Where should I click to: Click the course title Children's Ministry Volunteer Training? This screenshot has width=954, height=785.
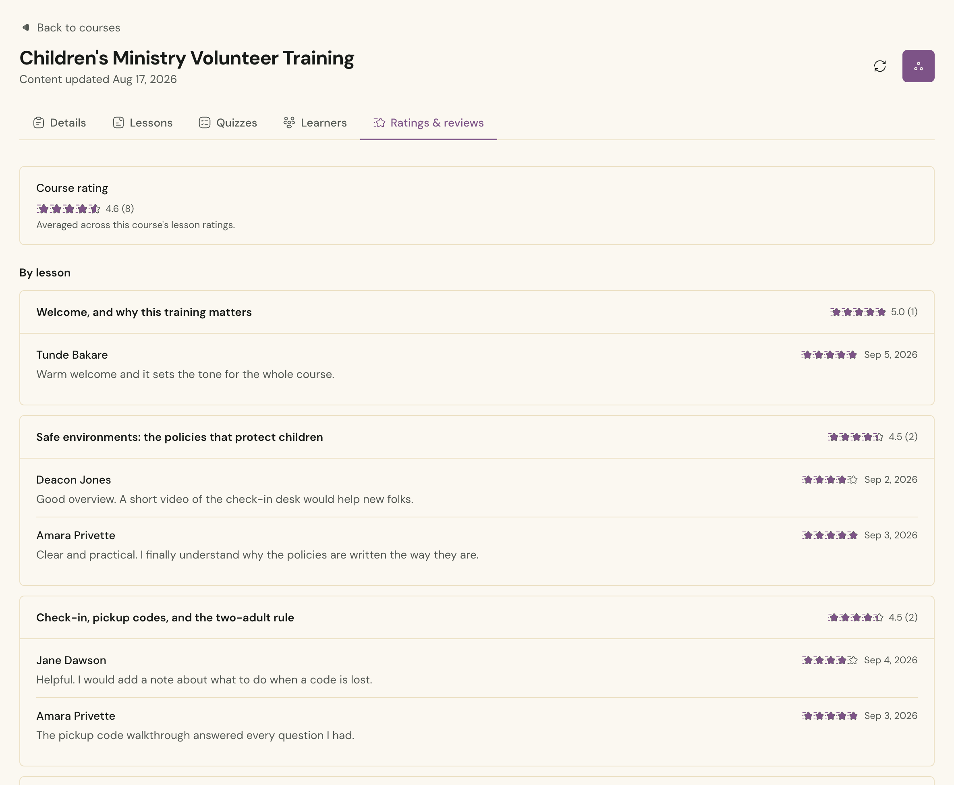(187, 58)
